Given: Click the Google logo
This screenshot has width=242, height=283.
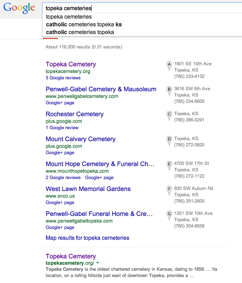Looking at the screenshot, I should 19,8.
